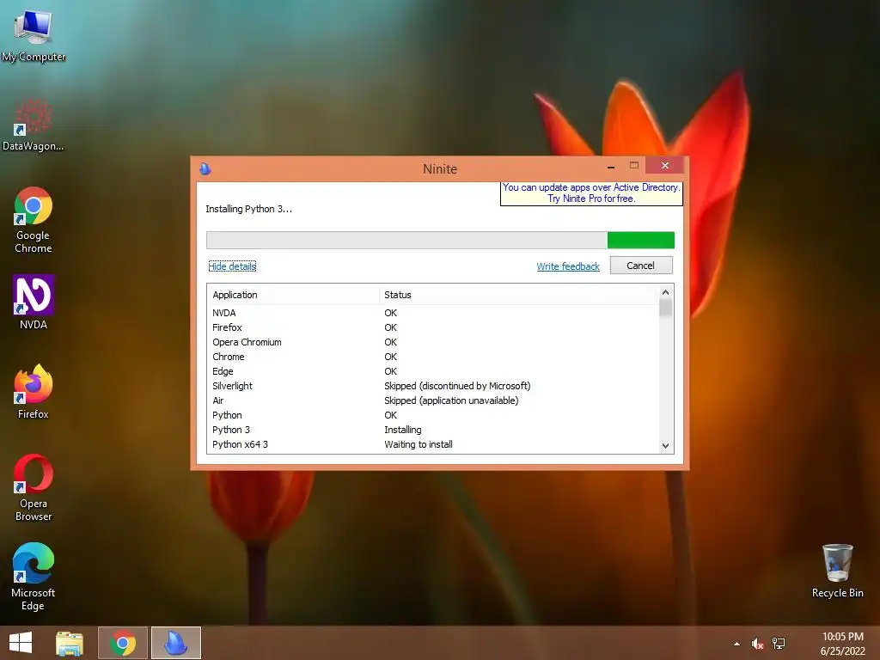
Task: Click the Status column header
Action: coord(517,295)
